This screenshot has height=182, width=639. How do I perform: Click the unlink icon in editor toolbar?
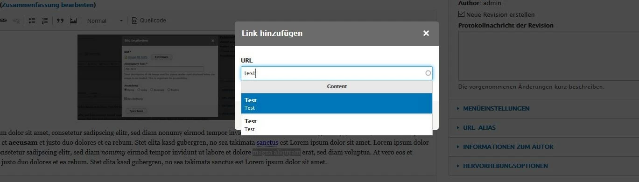(16, 21)
